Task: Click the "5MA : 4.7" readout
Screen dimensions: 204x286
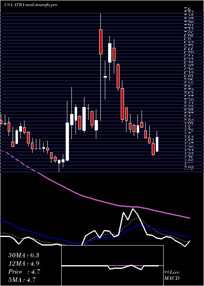Action: (22, 279)
